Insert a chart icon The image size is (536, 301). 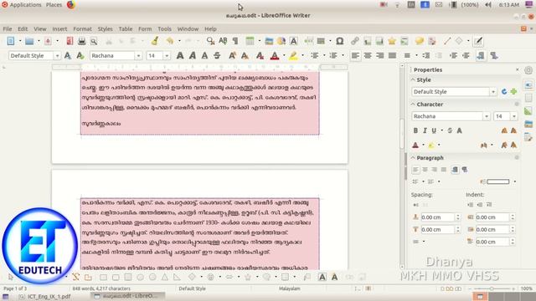click(x=281, y=41)
